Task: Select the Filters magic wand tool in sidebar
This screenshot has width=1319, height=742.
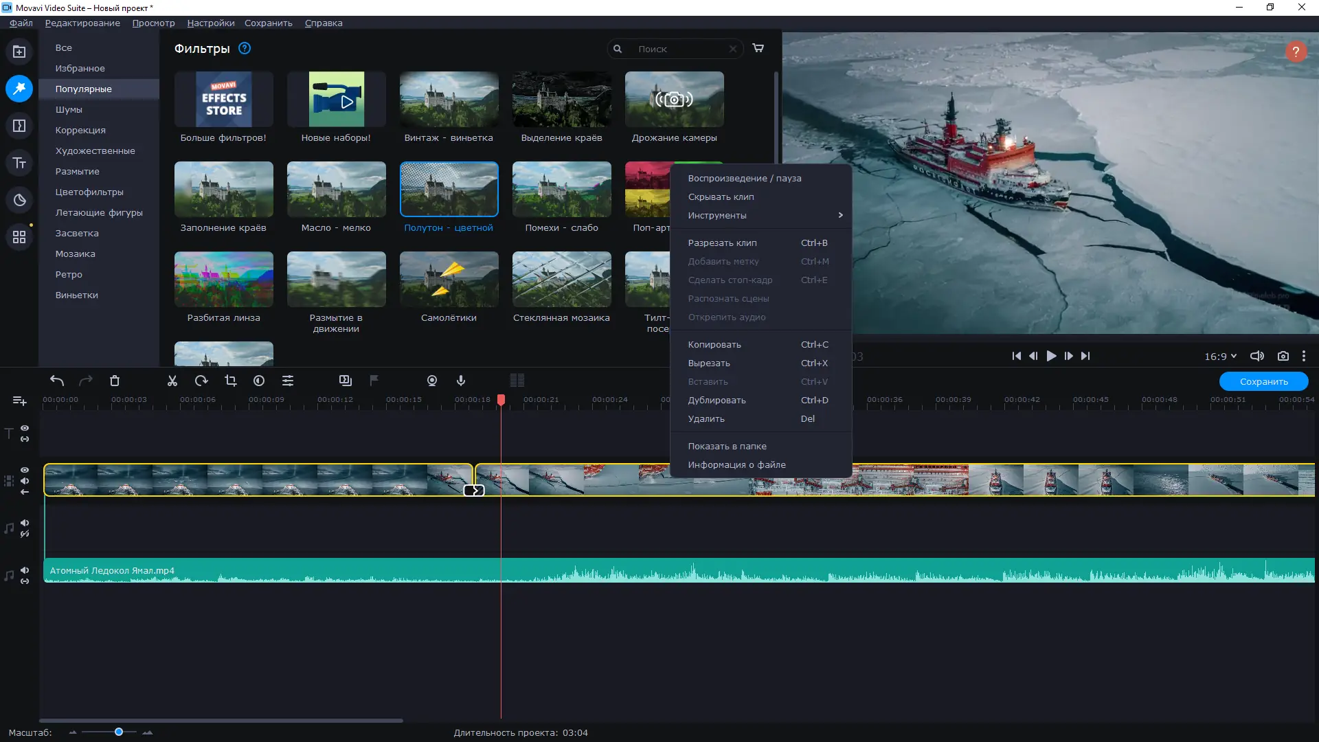Action: pyautogui.click(x=20, y=89)
